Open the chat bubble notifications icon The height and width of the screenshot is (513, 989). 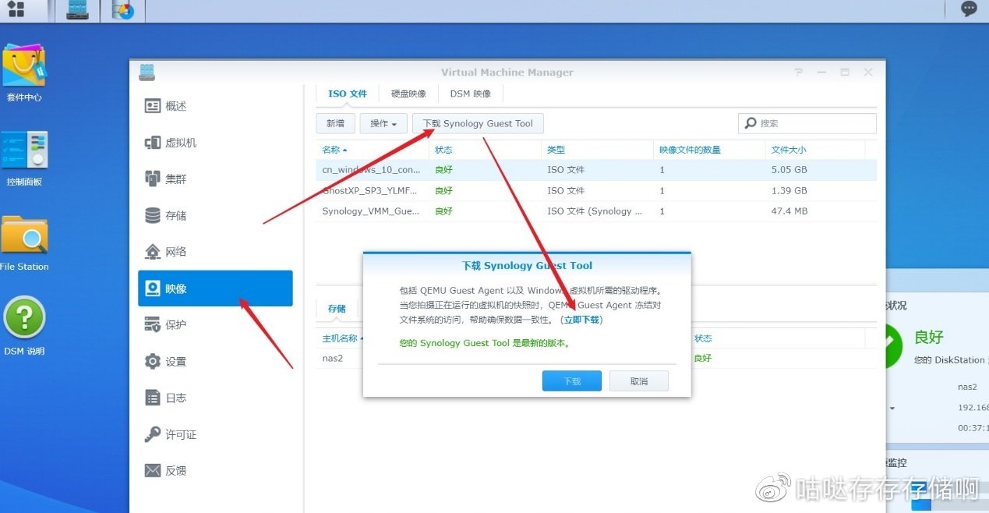[x=970, y=9]
